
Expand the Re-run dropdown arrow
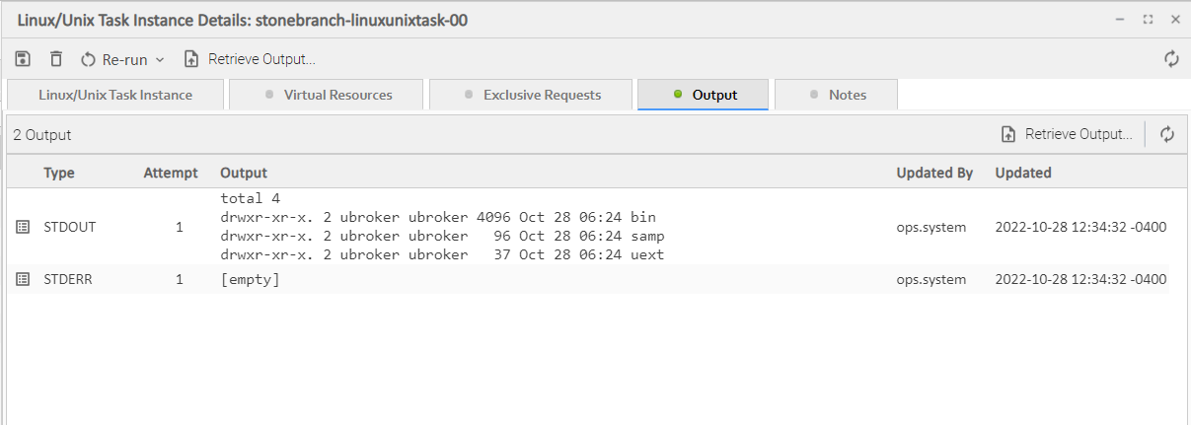coord(160,60)
